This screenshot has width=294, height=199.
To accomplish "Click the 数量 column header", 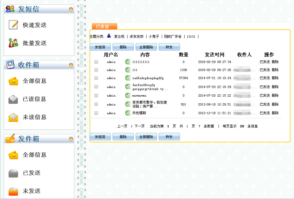I will click(x=183, y=55).
